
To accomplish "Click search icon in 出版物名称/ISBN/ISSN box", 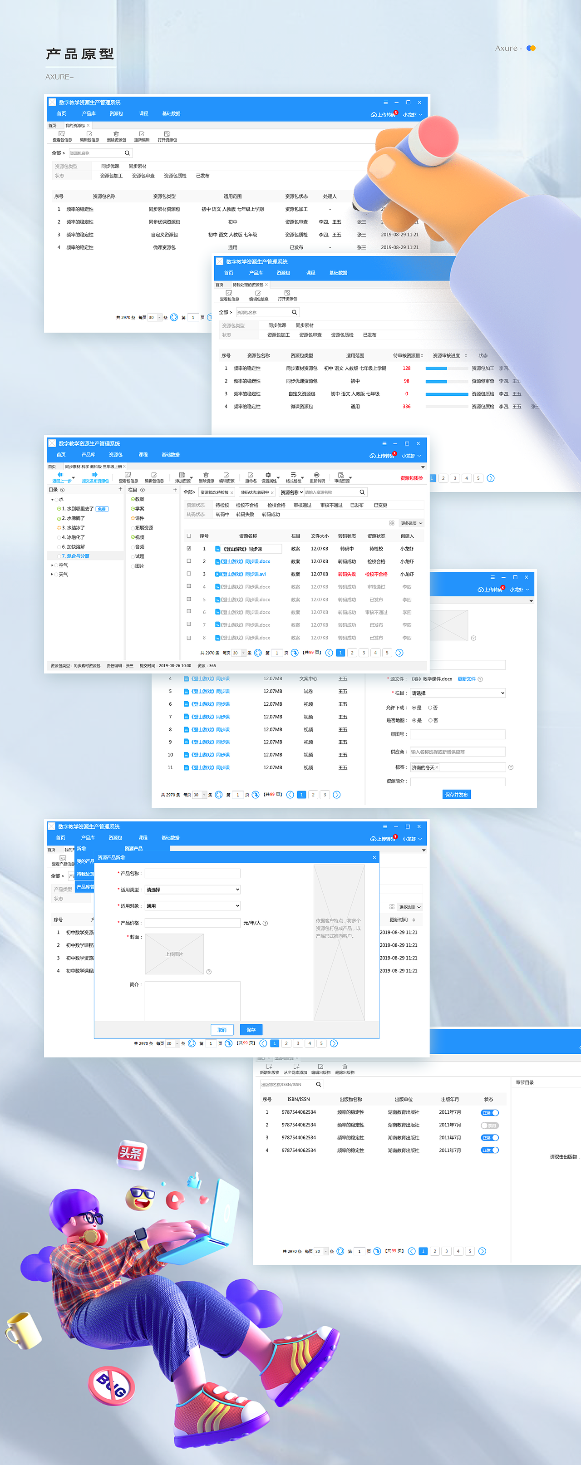I will pyautogui.click(x=319, y=1085).
